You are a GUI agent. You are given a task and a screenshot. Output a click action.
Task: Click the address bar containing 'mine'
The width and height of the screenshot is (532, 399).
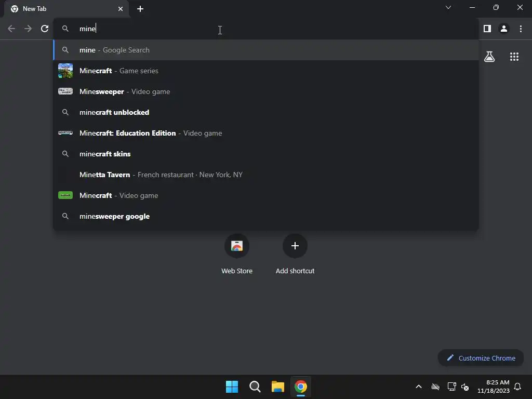point(265,29)
